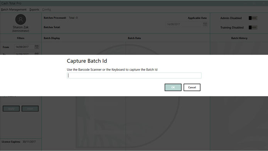Click the OK button in the dialog
The height and width of the screenshot is (151, 268).
(x=173, y=87)
